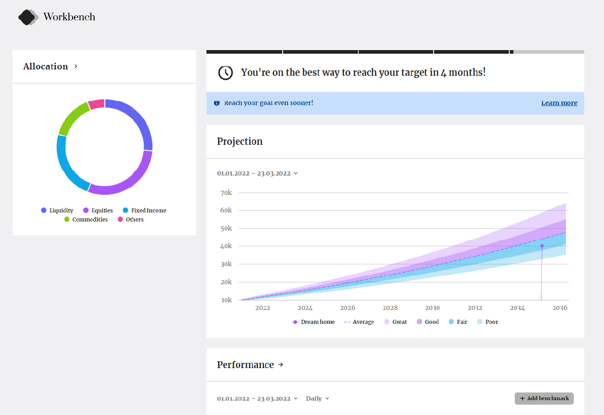Screen dimensions: 604x415
Task: Open the Daily interval dropdown
Action: click(x=317, y=398)
